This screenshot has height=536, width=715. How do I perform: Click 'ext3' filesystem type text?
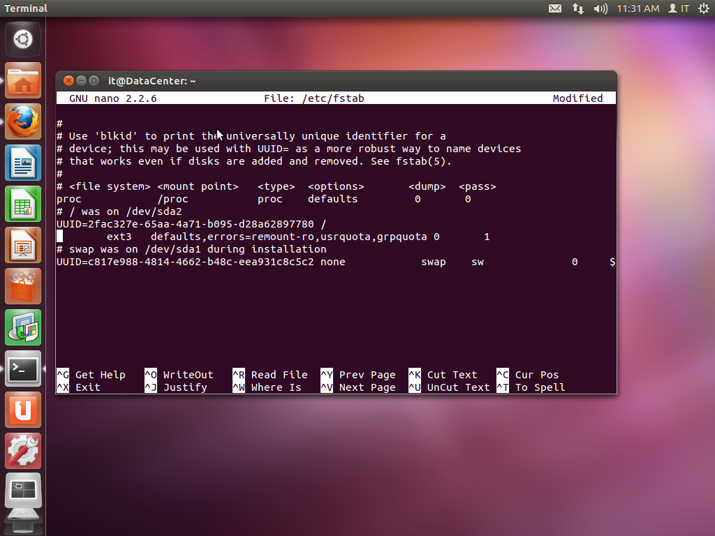(119, 237)
